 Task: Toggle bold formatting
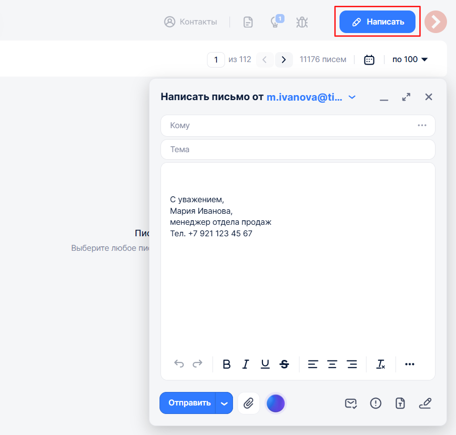tap(226, 364)
